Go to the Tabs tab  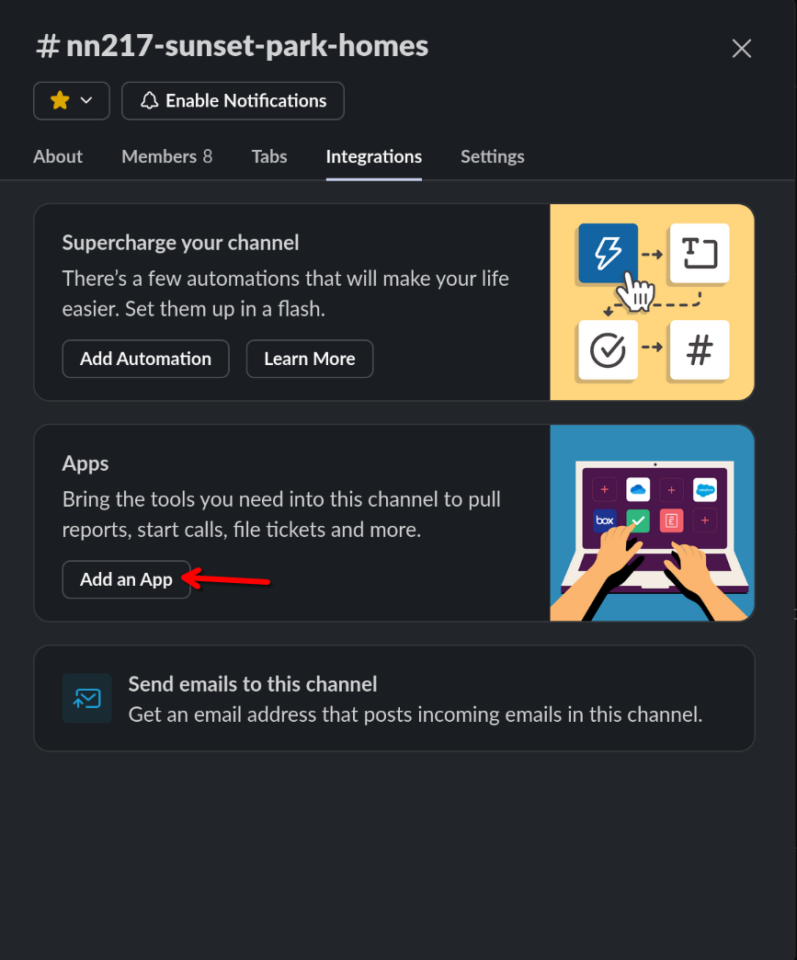point(269,156)
